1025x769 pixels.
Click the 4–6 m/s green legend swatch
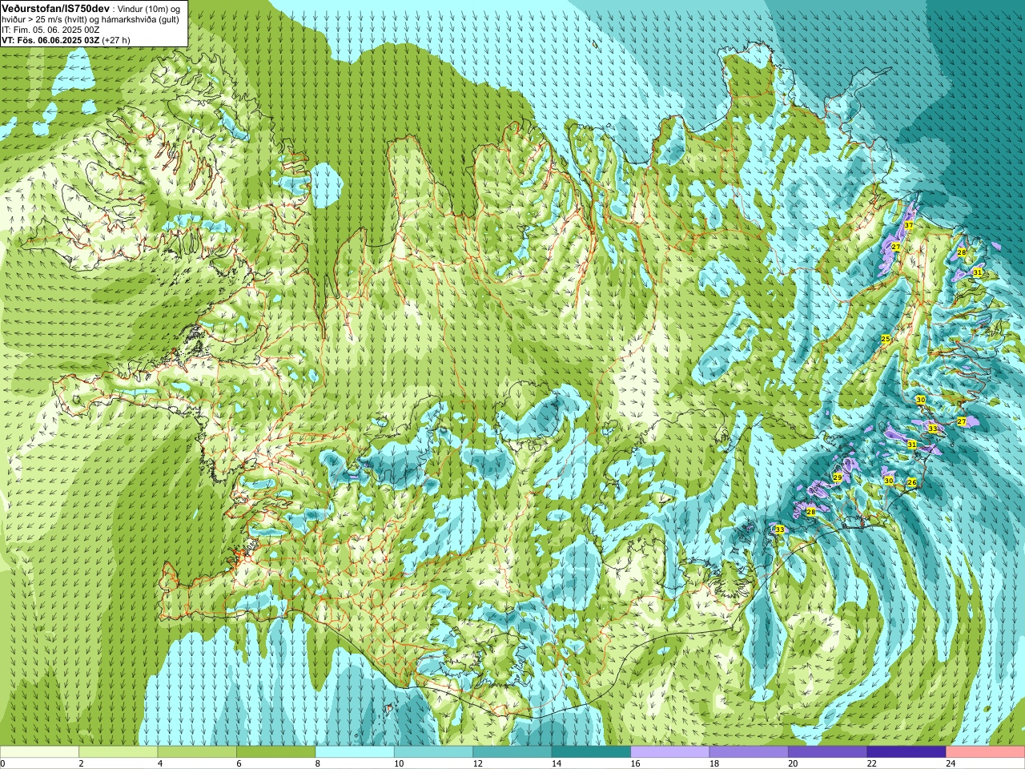click(x=197, y=752)
